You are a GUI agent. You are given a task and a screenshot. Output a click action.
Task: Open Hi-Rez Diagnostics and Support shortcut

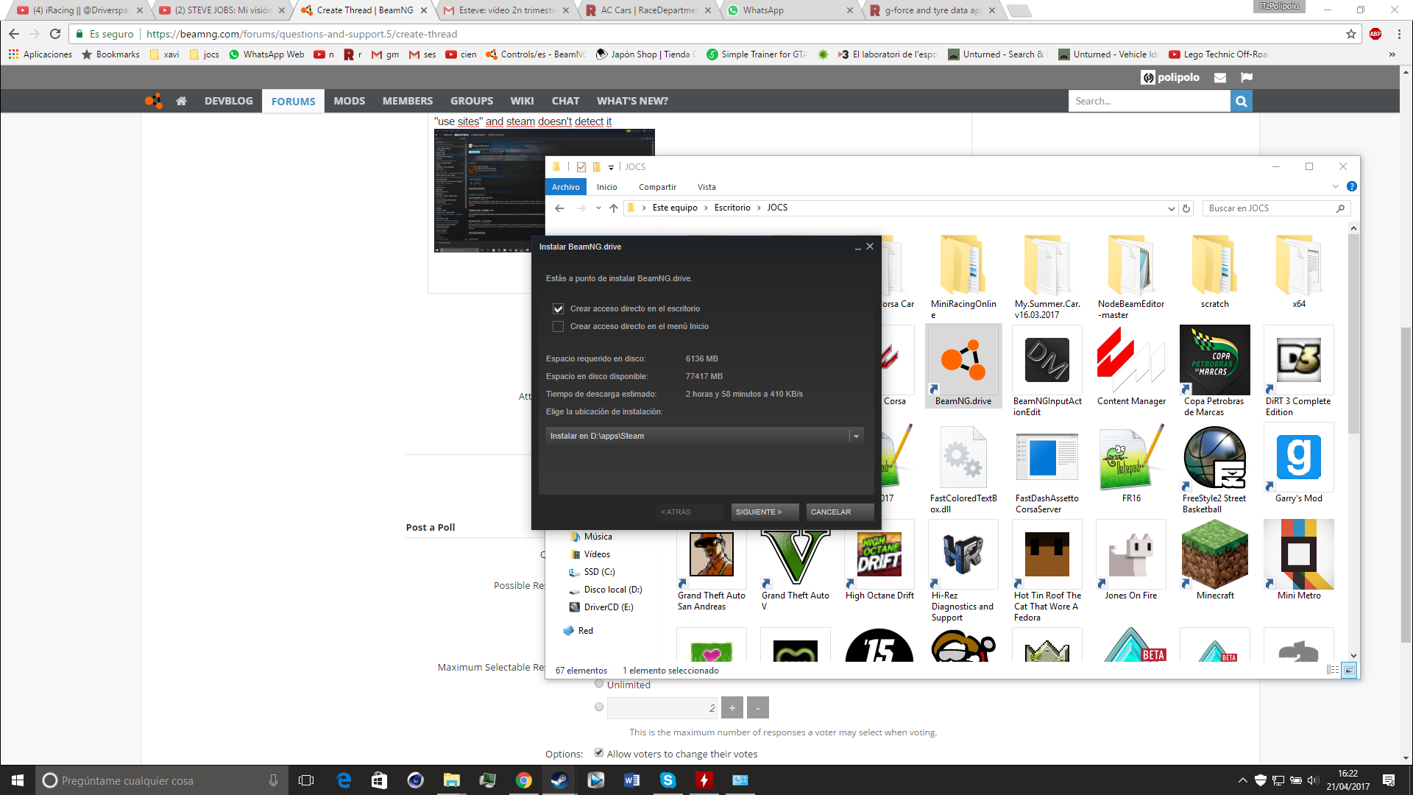pyautogui.click(x=963, y=570)
